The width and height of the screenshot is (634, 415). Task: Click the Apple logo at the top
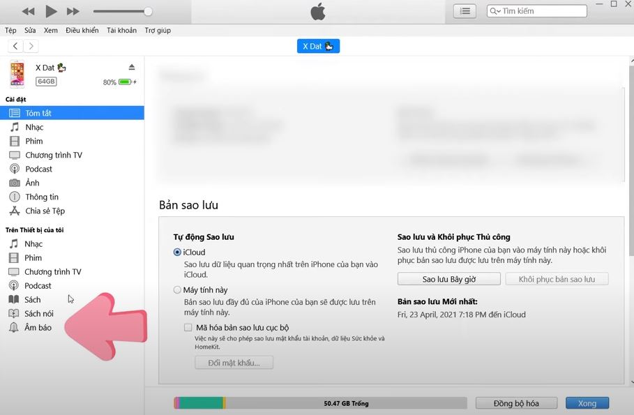point(318,12)
